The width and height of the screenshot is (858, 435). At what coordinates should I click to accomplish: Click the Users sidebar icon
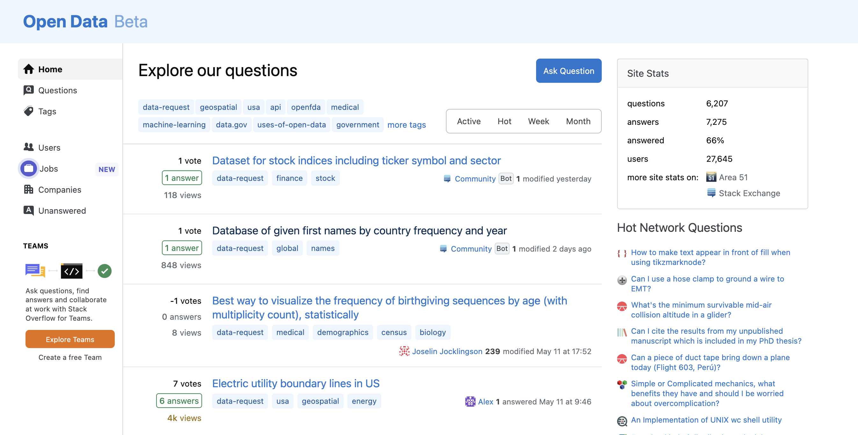click(x=29, y=147)
